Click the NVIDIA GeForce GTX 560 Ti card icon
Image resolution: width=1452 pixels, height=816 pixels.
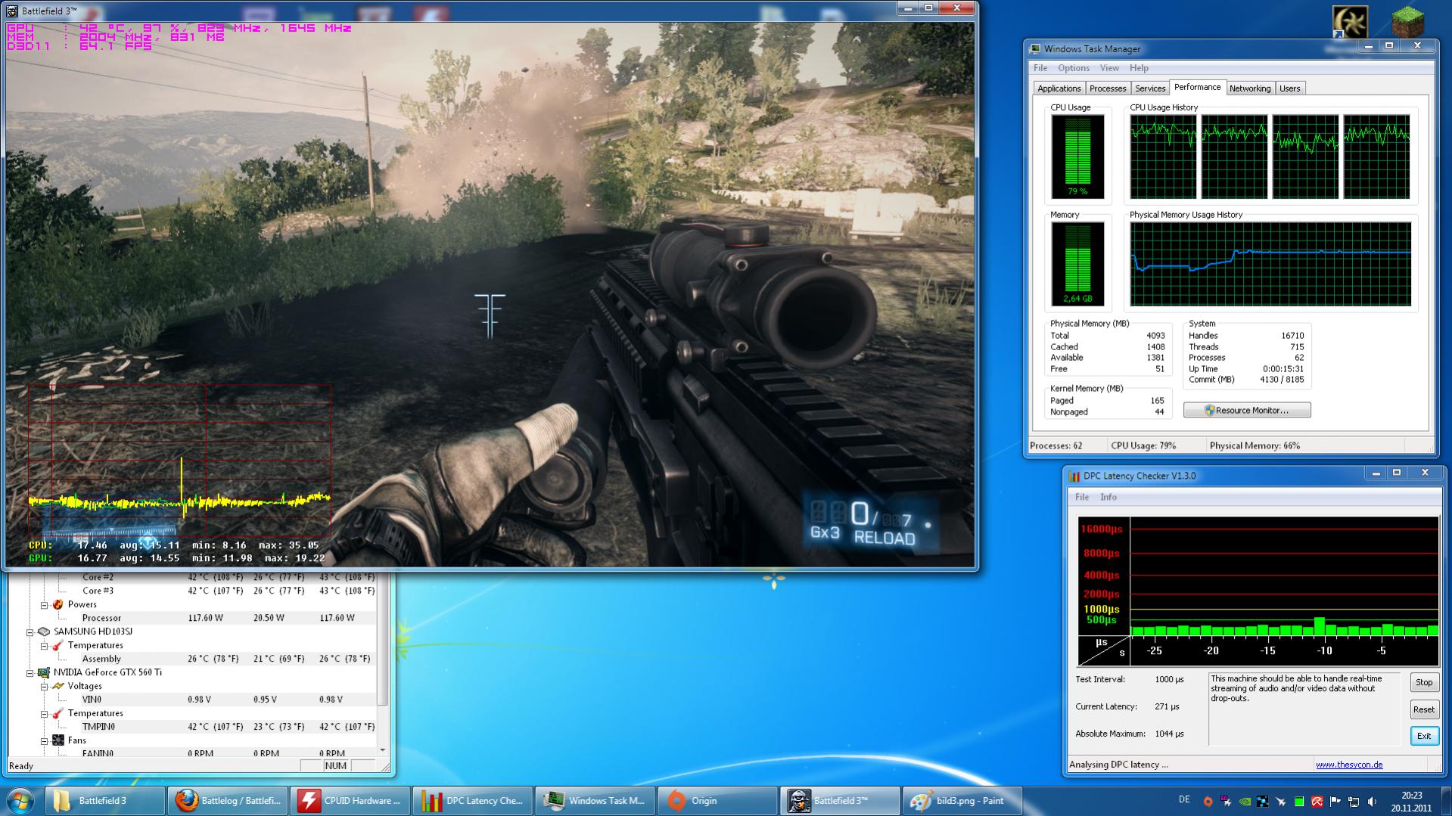point(44,672)
